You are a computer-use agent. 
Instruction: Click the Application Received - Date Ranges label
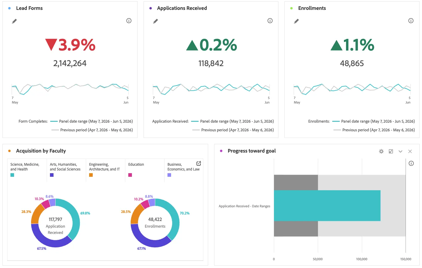[244, 206]
